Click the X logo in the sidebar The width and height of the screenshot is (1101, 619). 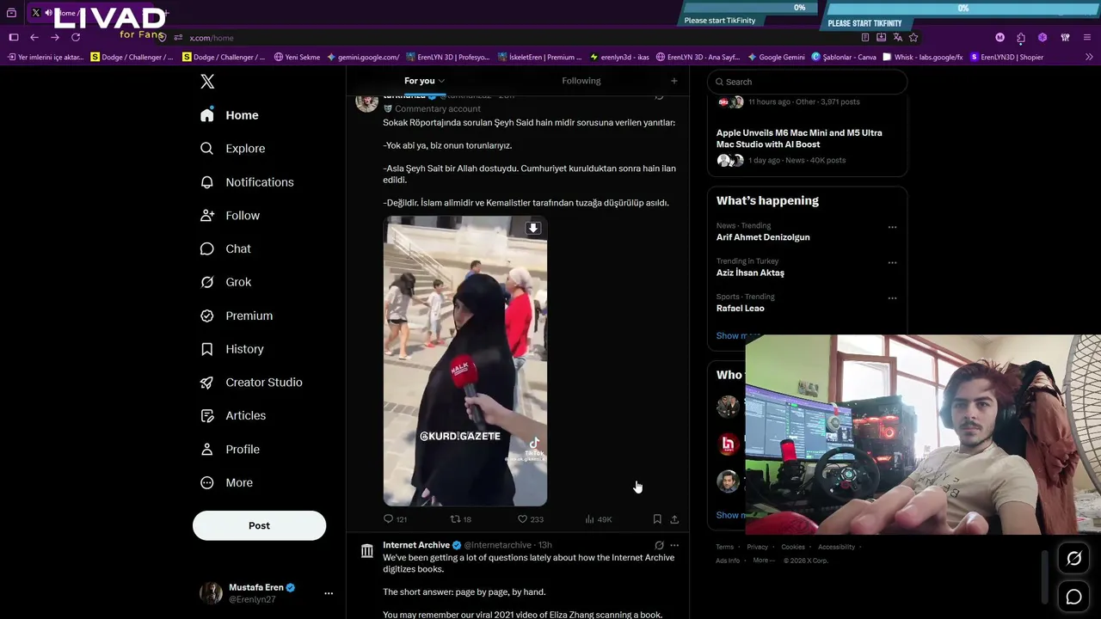[x=207, y=82]
